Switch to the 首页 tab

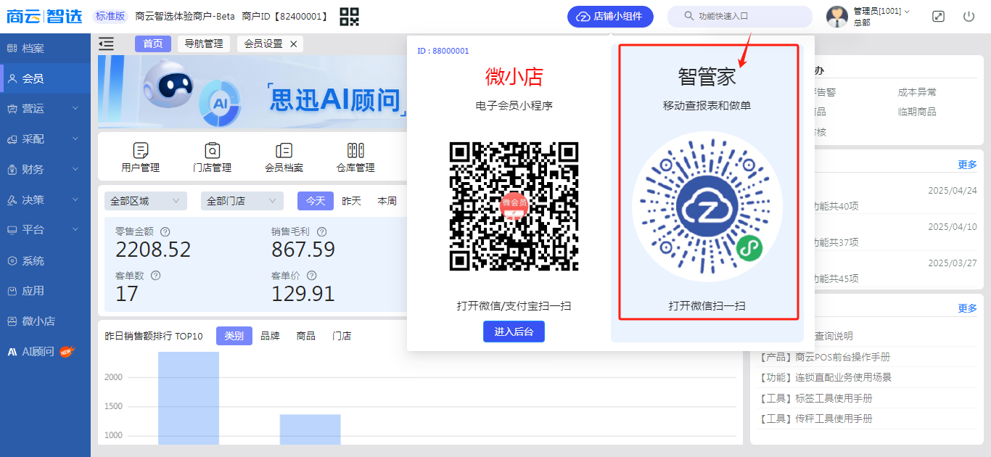click(x=153, y=44)
